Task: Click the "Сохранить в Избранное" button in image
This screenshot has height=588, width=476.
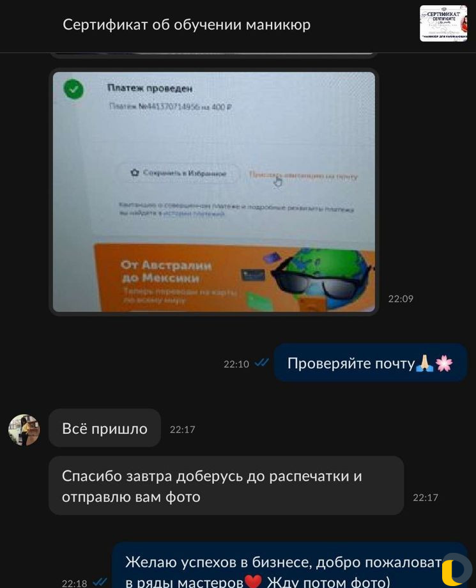Action: [179, 173]
